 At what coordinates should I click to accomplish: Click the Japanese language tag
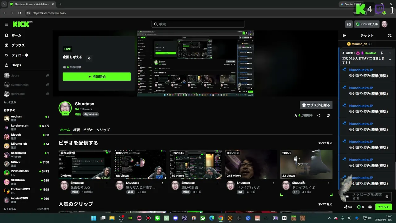[x=91, y=114]
